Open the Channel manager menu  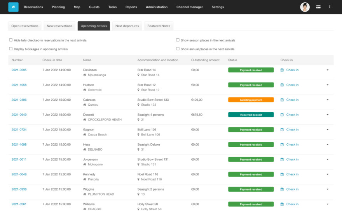(x=190, y=7)
